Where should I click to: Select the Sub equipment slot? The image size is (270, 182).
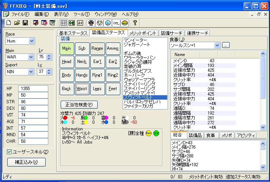[x=82, y=49]
